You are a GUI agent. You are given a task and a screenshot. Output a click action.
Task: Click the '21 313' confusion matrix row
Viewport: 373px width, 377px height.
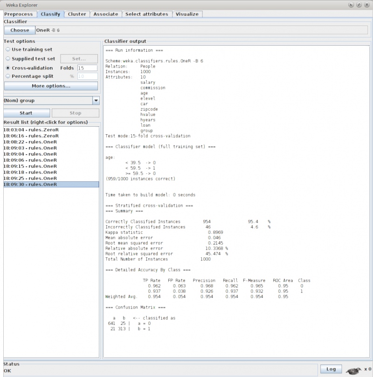pos(130,329)
